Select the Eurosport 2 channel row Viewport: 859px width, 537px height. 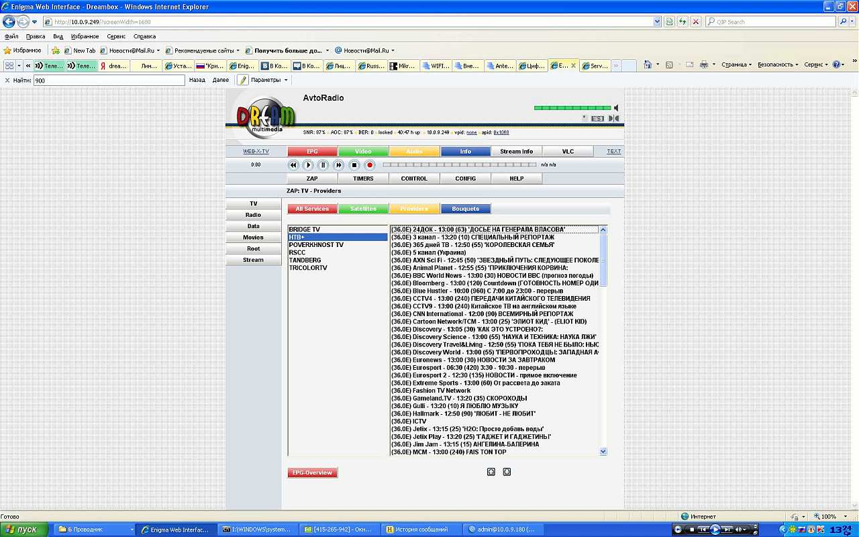click(495, 375)
